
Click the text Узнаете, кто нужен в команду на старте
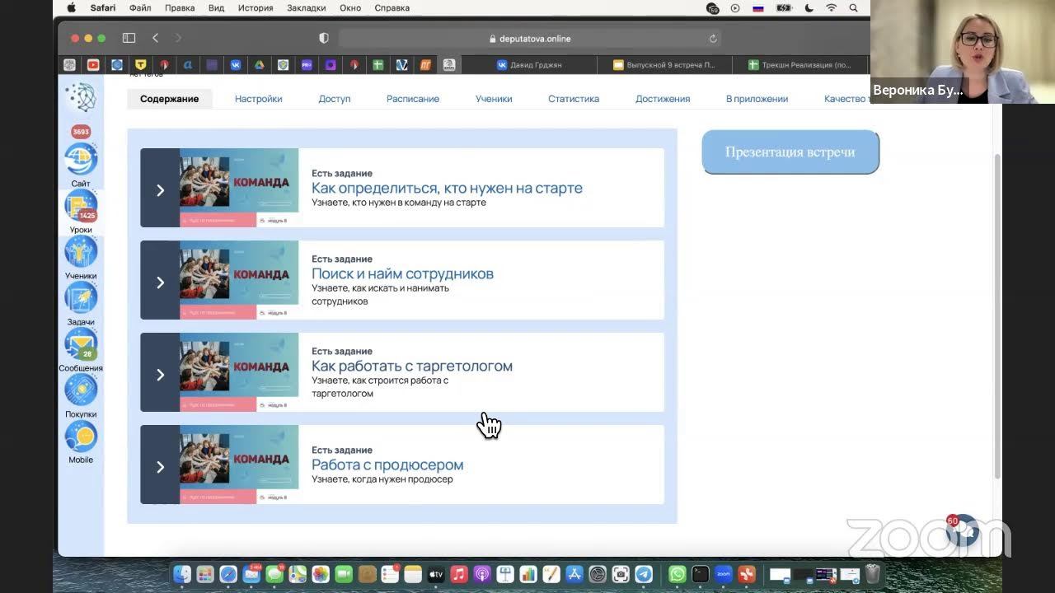click(399, 203)
